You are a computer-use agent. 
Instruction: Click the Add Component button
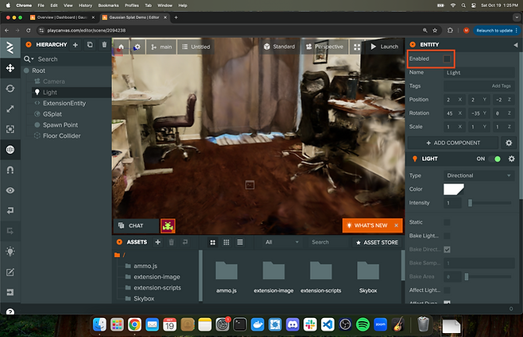[x=453, y=143]
